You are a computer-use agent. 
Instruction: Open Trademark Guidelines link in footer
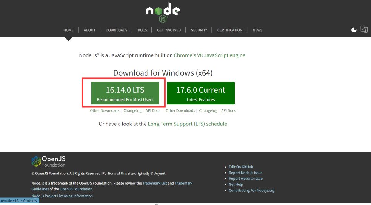pos(183,183)
